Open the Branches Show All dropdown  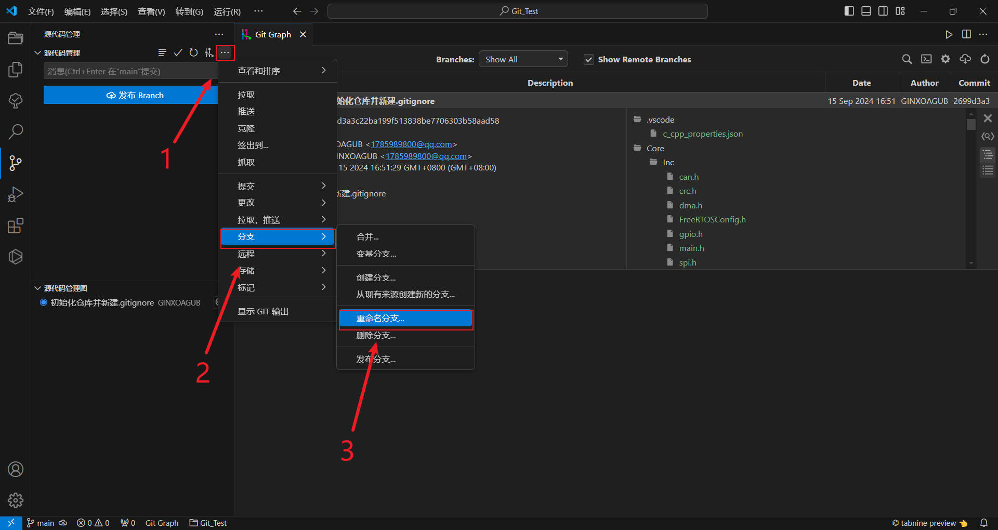523,59
